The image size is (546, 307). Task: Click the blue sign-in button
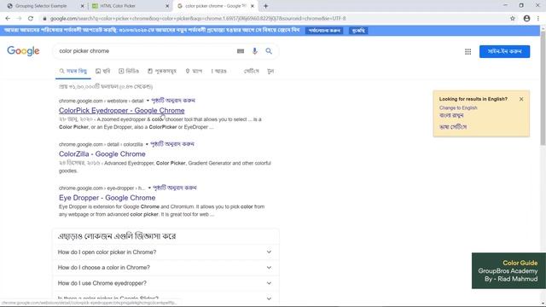point(504,51)
